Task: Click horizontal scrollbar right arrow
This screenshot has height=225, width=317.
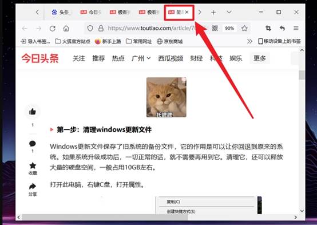Action: point(296,218)
